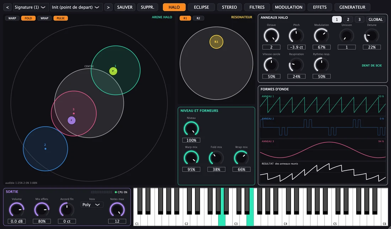
Task: Click the Niveau knob
Action: (x=191, y=129)
